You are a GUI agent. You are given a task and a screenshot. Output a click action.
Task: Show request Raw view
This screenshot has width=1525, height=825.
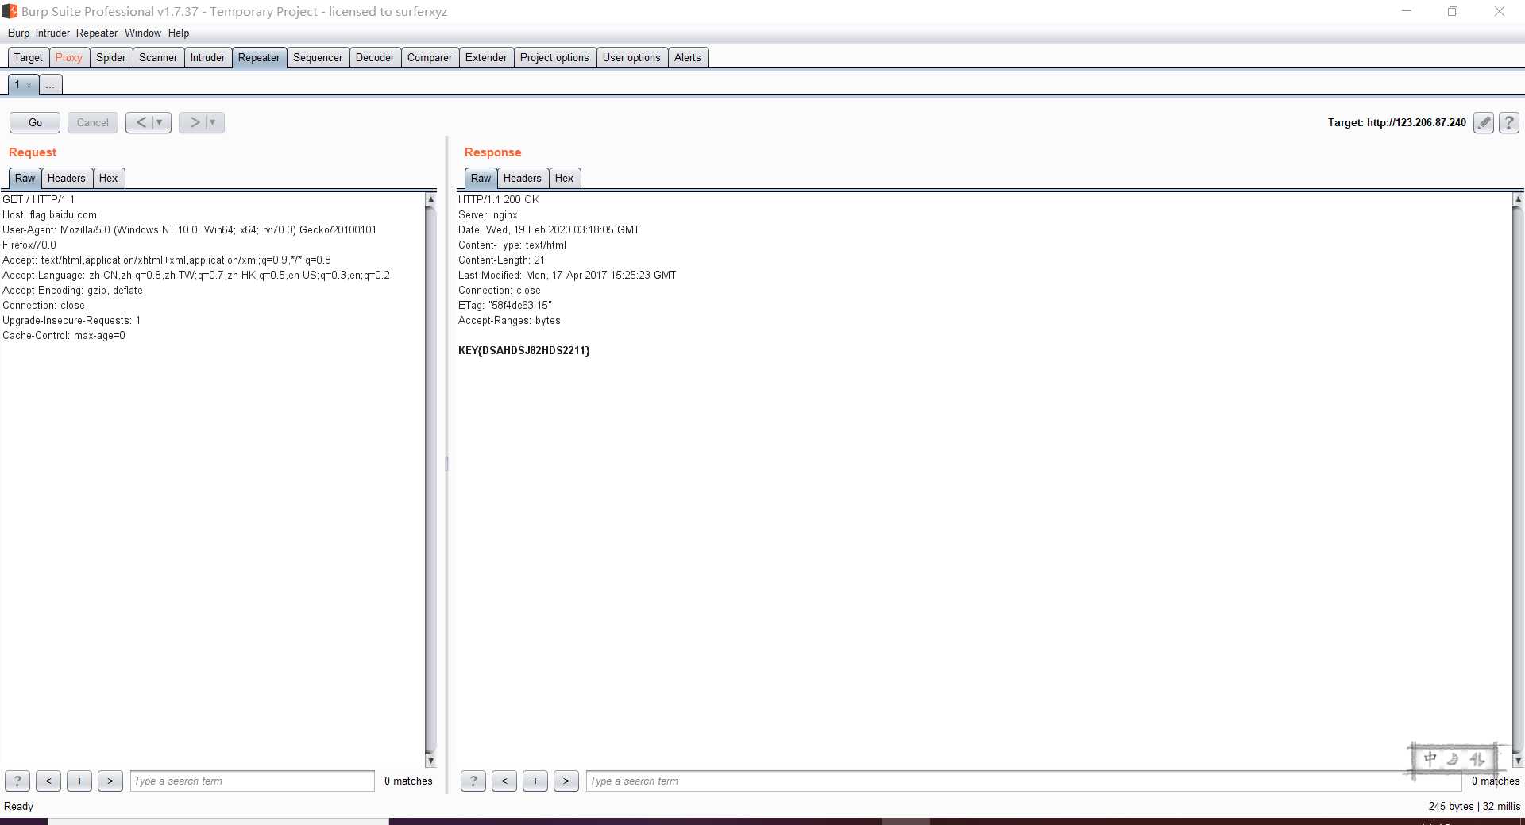coord(25,179)
